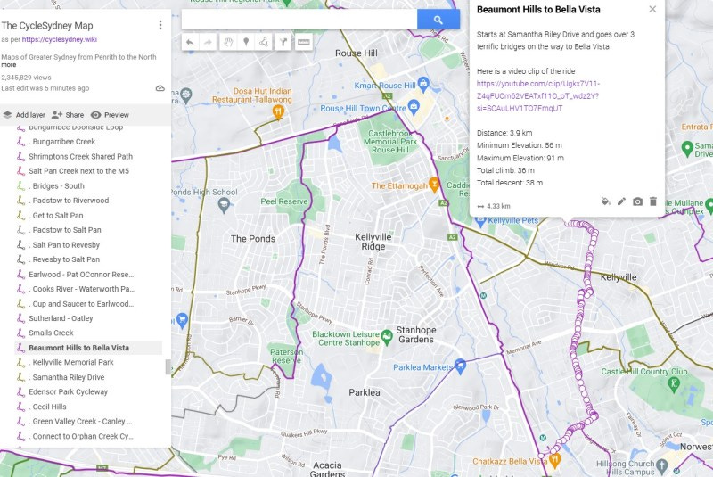Select '. Bungarribee Creek' in the layer list
The height and width of the screenshot is (477, 713).
coord(88,142)
